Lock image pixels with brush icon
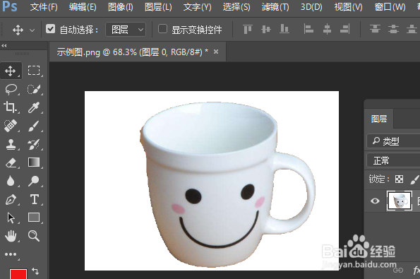420x279 pixels. tap(414, 179)
